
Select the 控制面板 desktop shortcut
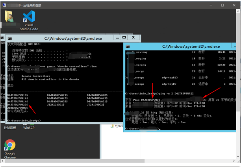click(10, 128)
